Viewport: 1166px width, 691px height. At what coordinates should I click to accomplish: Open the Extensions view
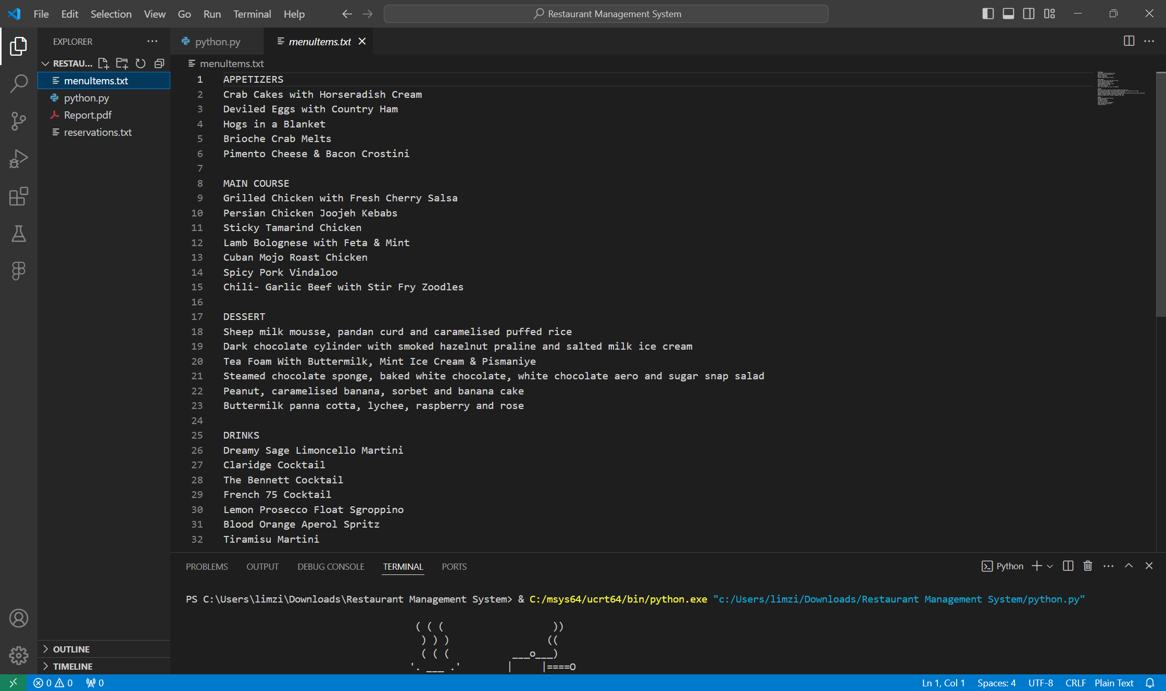tap(19, 196)
